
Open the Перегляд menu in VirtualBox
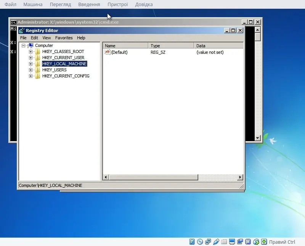pyautogui.click(x=60, y=4)
